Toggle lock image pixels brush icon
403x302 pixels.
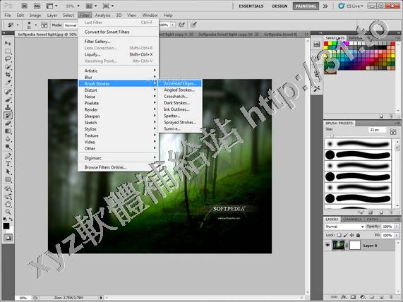[345, 235]
